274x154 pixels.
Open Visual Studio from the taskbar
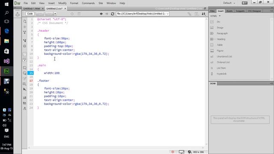[x=7, y=61]
